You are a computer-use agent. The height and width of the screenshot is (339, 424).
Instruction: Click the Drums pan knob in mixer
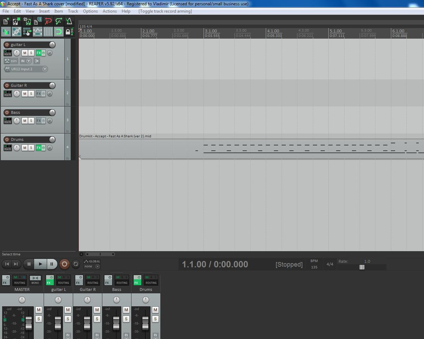(145, 300)
